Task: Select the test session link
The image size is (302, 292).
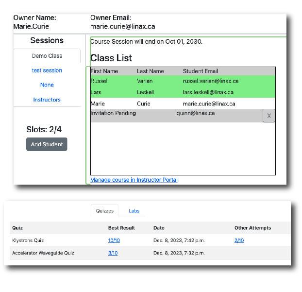Action: tap(47, 70)
